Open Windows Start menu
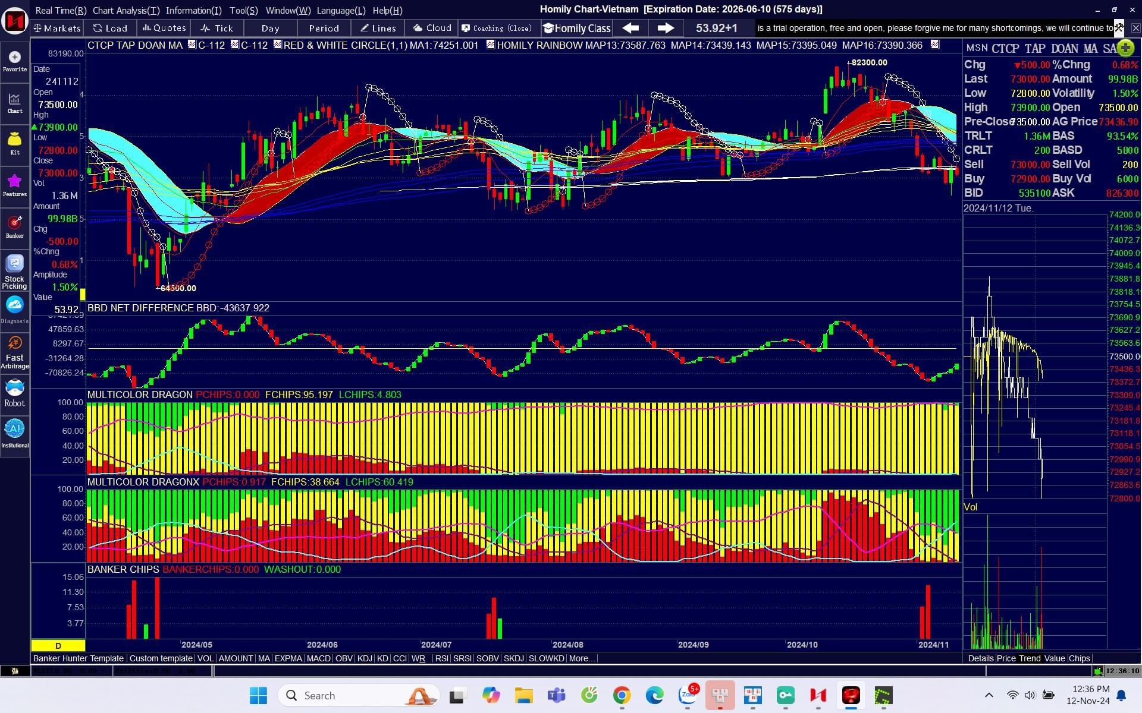Screen dimensions: 1142x713 [x=258, y=695]
